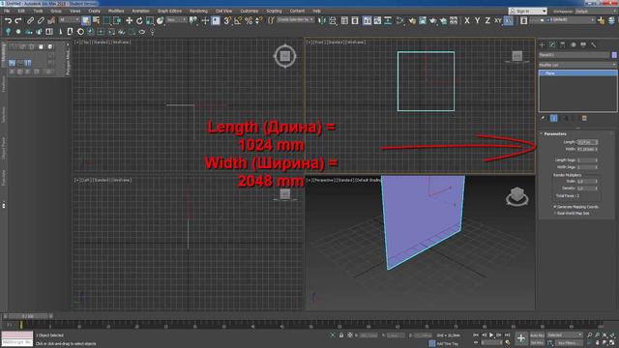Open the reference coordinate system dropdown
619x348 pixels.
tap(176, 19)
